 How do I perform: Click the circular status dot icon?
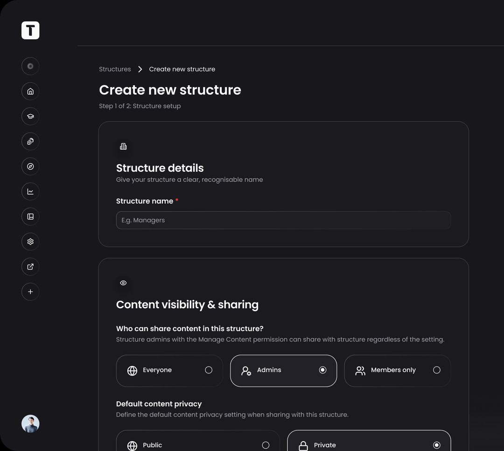tap(30, 66)
